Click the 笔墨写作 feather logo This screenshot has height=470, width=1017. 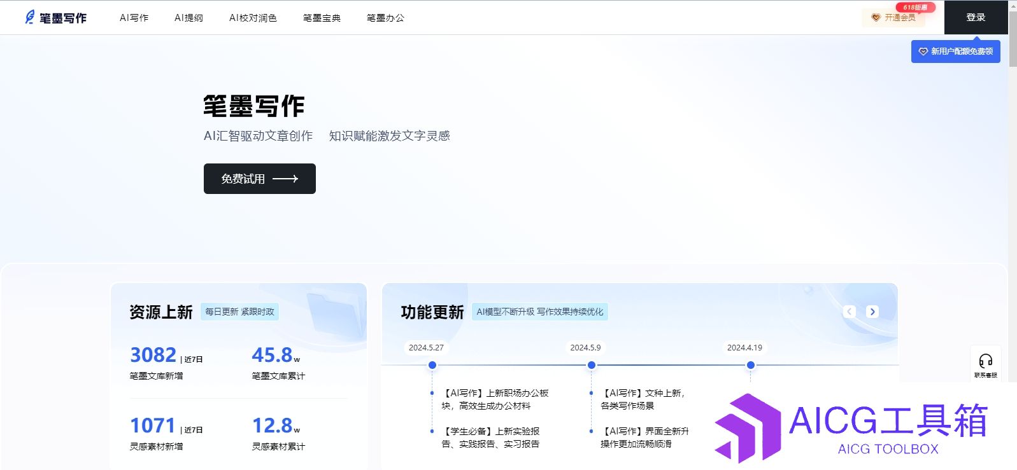[x=55, y=18]
